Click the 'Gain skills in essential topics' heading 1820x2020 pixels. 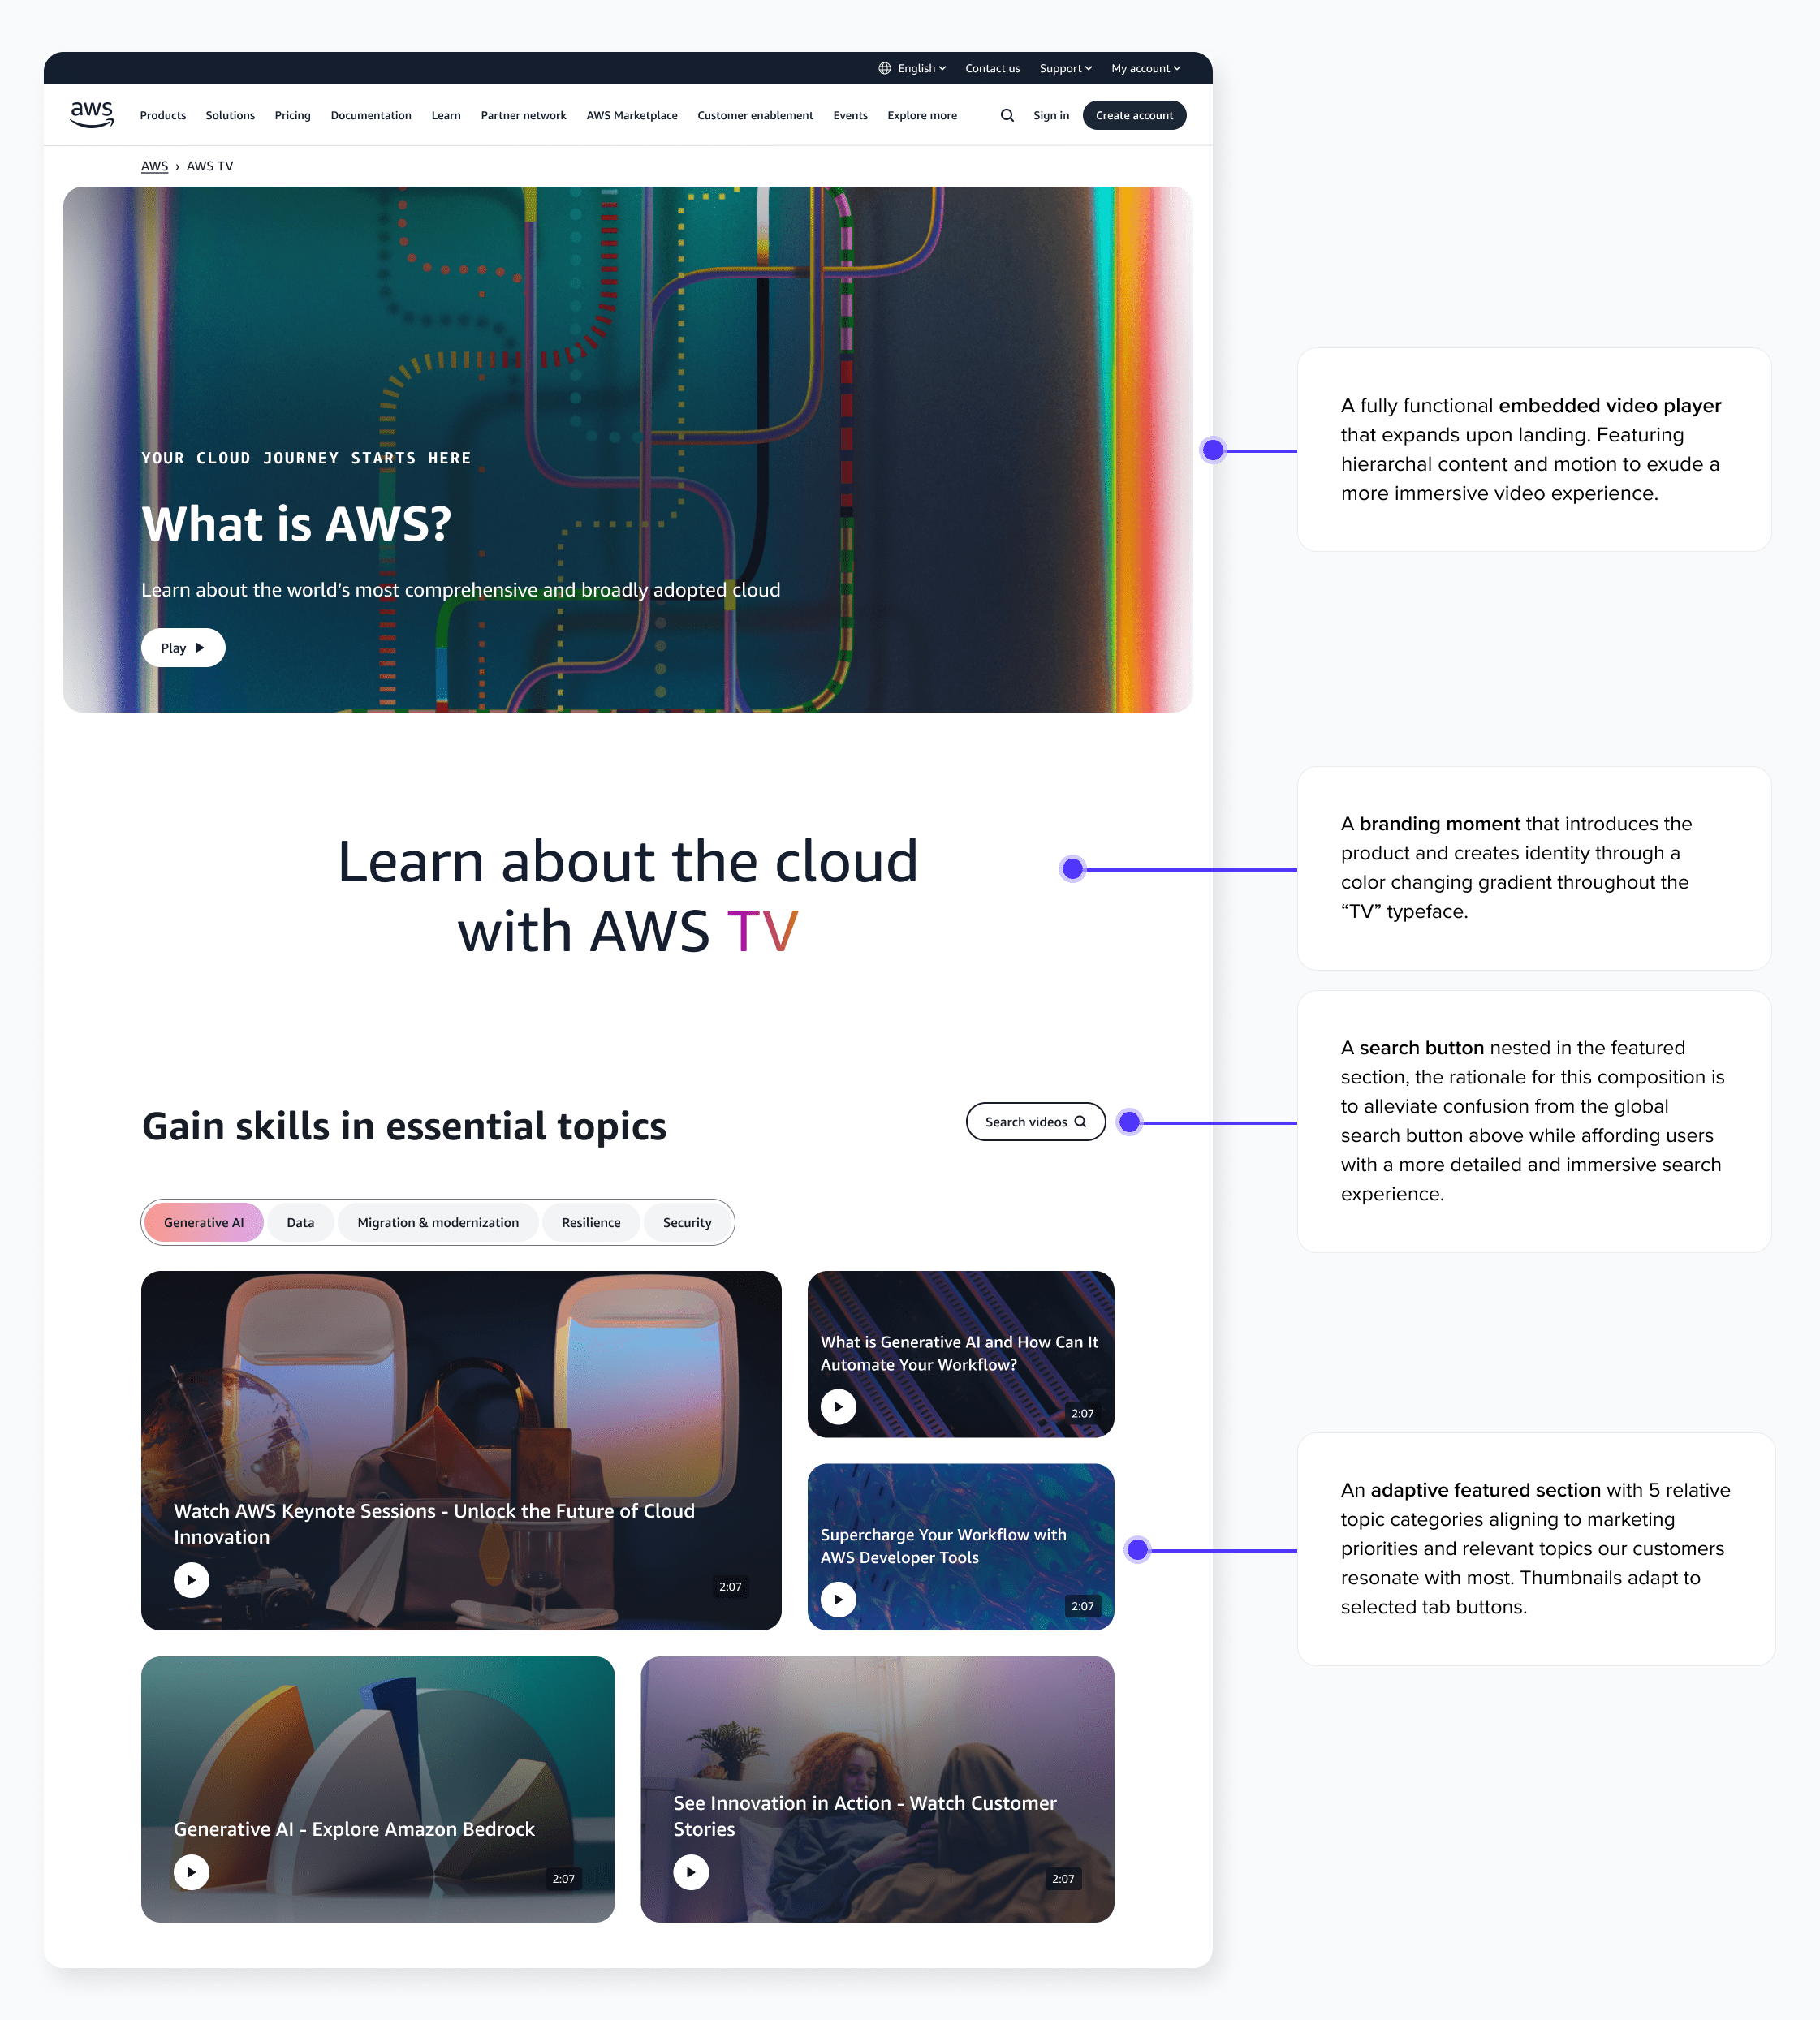tap(404, 1126)
